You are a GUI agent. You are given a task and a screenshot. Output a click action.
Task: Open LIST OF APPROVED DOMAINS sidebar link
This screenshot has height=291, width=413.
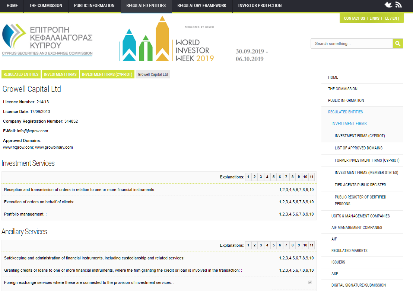(362, 148)
